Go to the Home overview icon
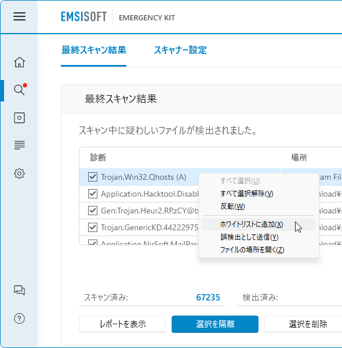 (x=20, y=62)
